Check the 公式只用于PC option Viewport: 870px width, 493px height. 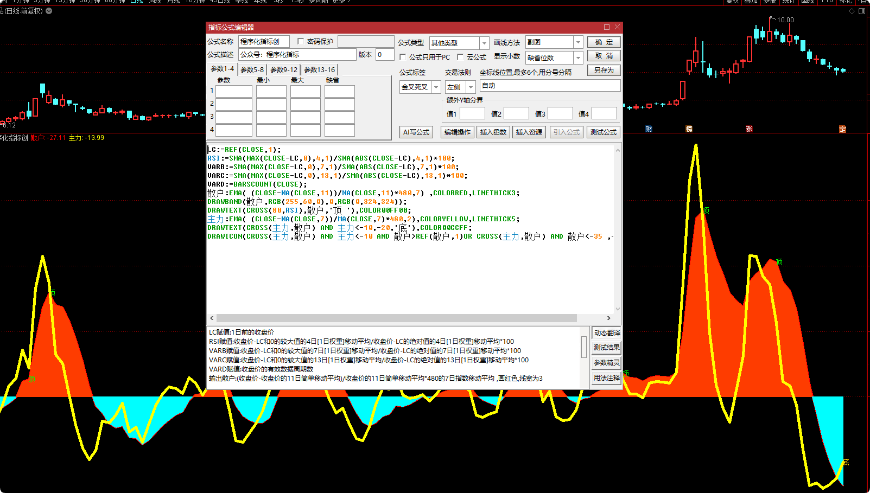(403, 57)
